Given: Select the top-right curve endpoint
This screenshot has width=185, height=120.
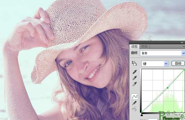Looking at the screenshot, I should (184, 70).
